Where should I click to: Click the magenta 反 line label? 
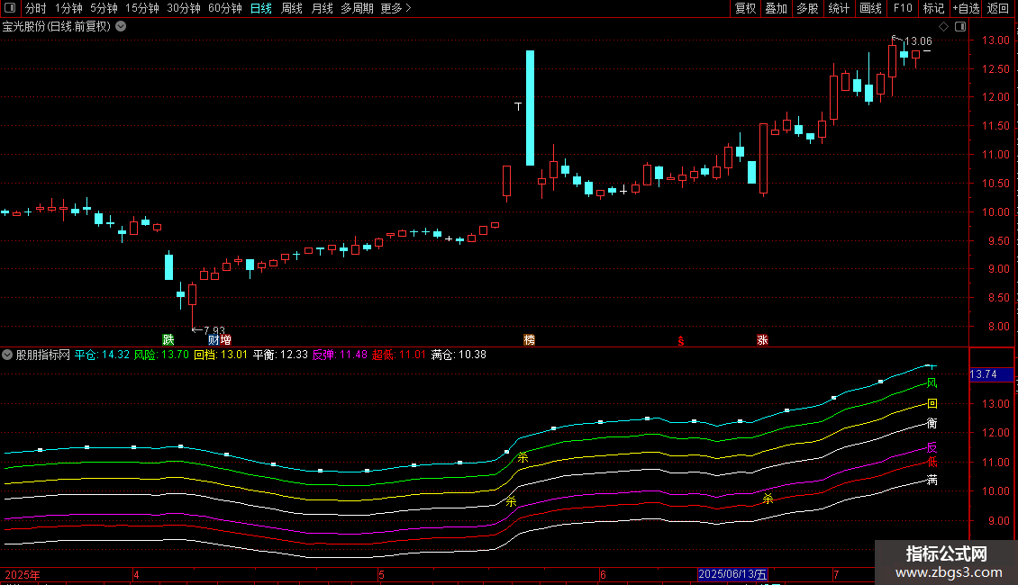coord(932,447)
